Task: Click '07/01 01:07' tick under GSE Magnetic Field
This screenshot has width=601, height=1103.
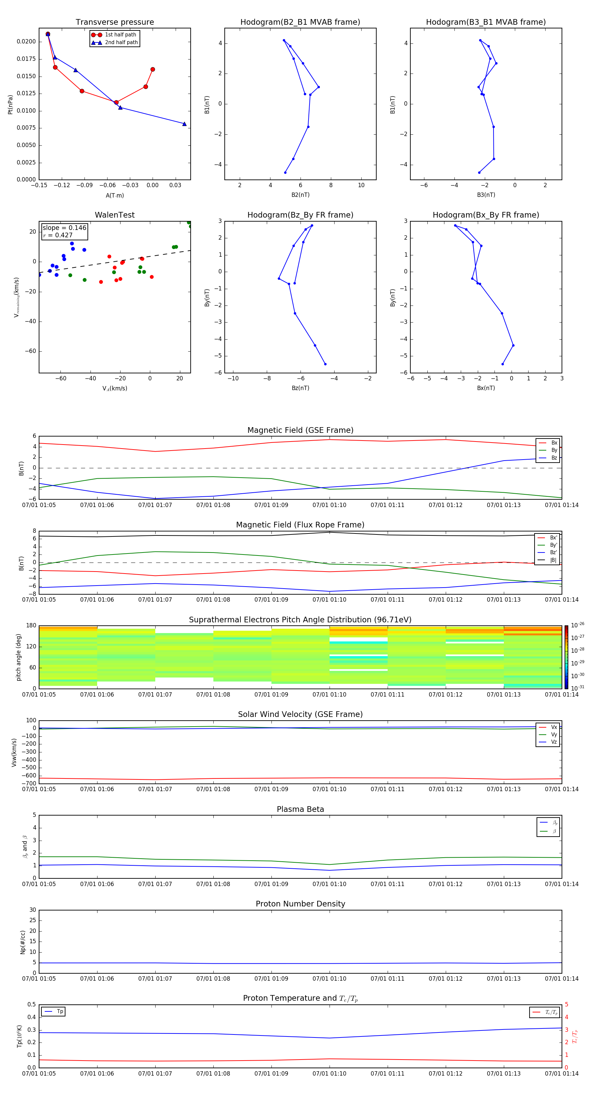Action: coord(155,505)
